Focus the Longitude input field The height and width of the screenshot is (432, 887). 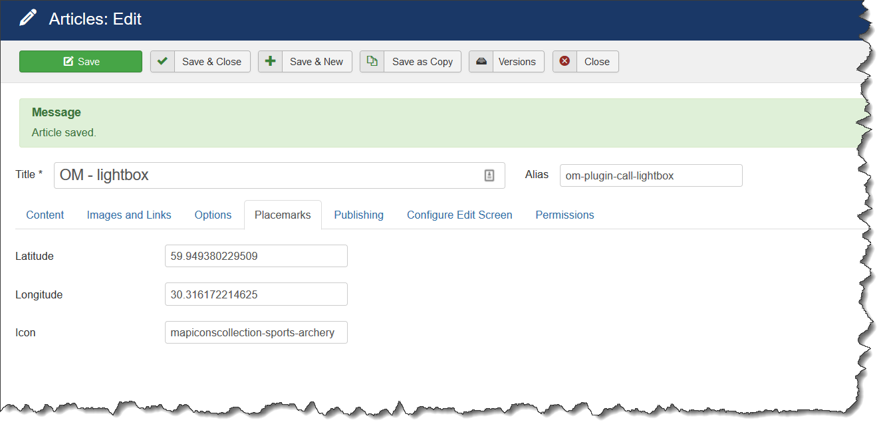click(x=256, y=294)
